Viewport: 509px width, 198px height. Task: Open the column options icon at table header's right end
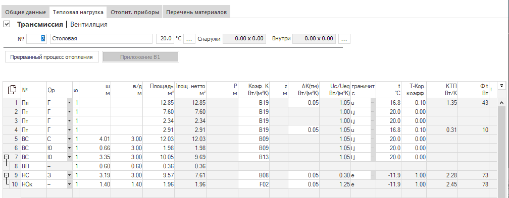501,86
